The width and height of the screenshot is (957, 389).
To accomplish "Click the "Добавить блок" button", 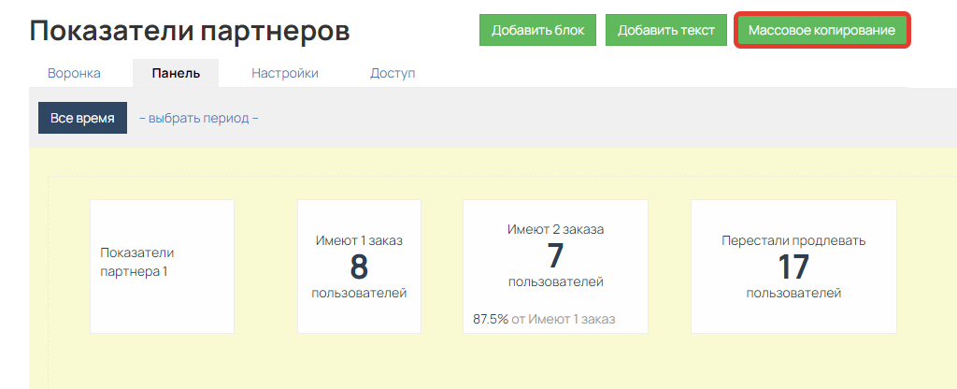I will click(x=537, y=31).
